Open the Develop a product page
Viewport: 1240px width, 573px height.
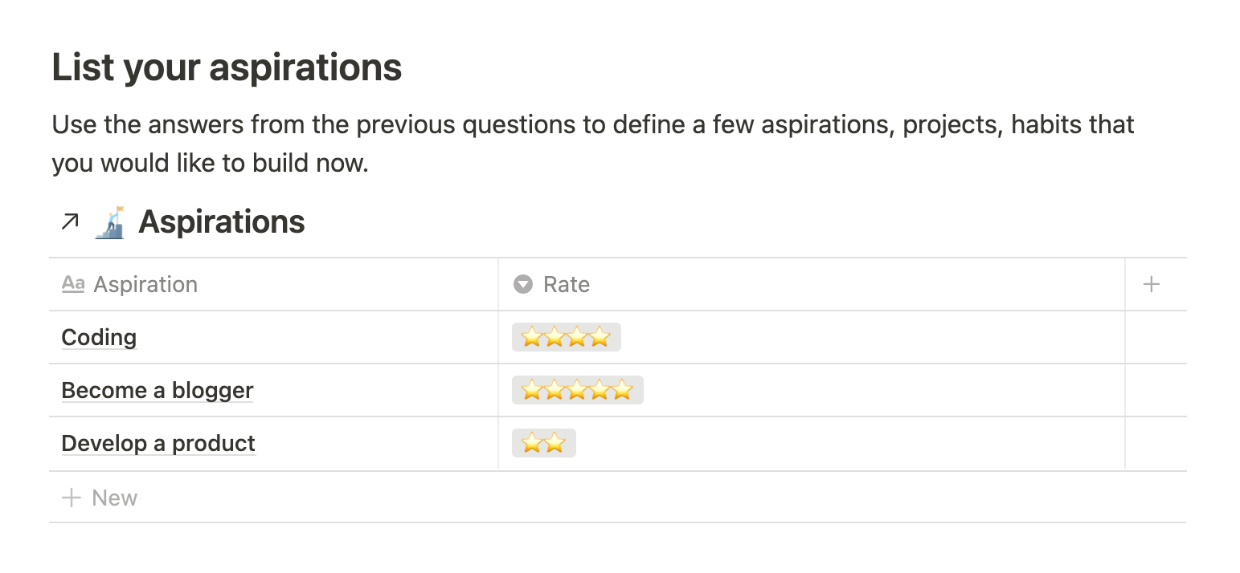(x=158, y=443)
